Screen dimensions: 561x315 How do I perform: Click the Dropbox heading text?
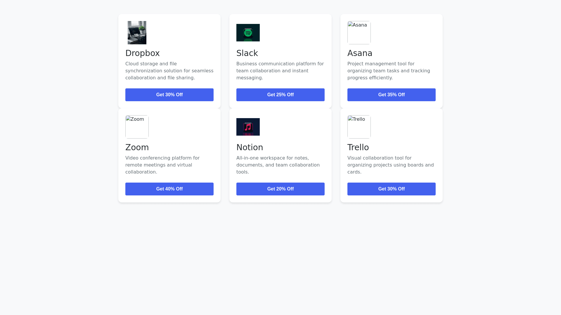143,53
